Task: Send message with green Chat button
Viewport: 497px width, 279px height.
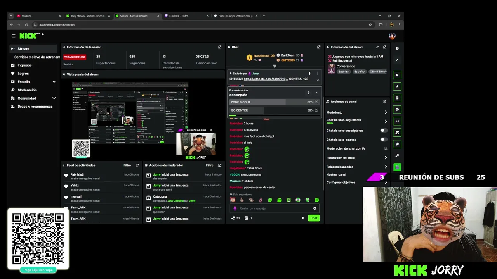Action: click(314, 218)
